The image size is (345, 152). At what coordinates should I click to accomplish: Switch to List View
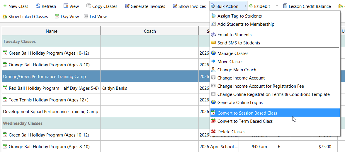click(95, 17)
